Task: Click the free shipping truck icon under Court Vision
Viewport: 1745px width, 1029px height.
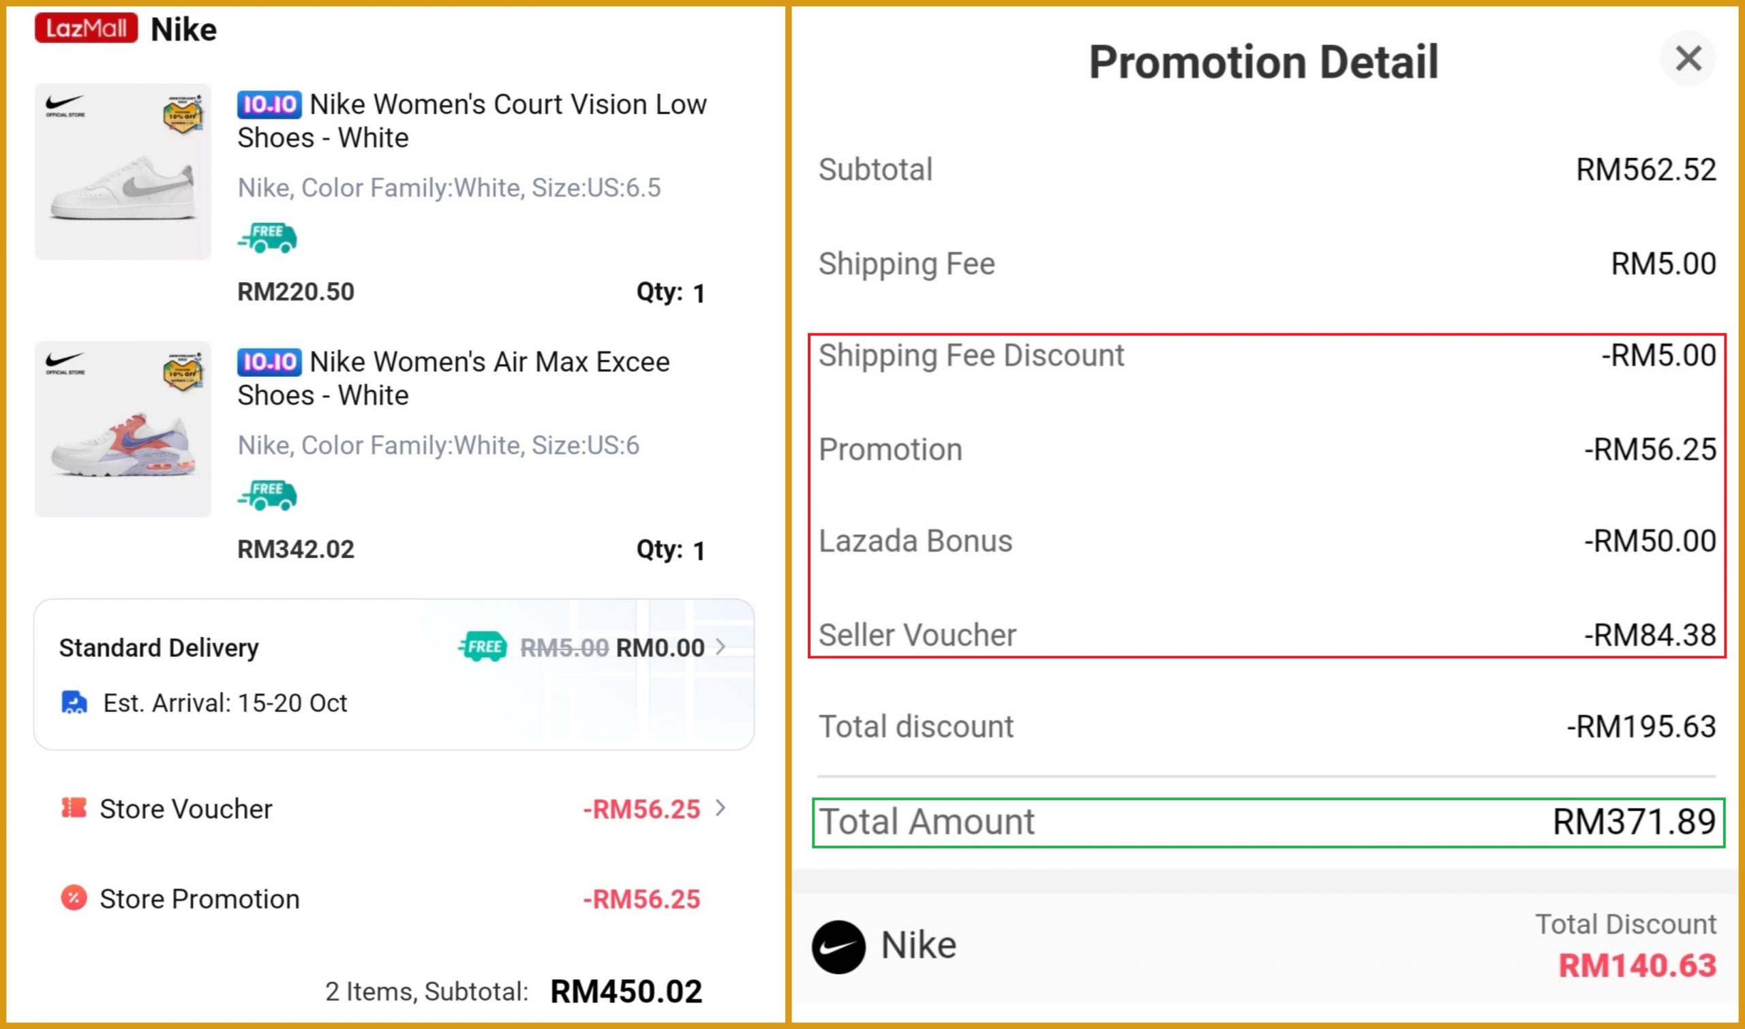Action: [x=268, y=238]
